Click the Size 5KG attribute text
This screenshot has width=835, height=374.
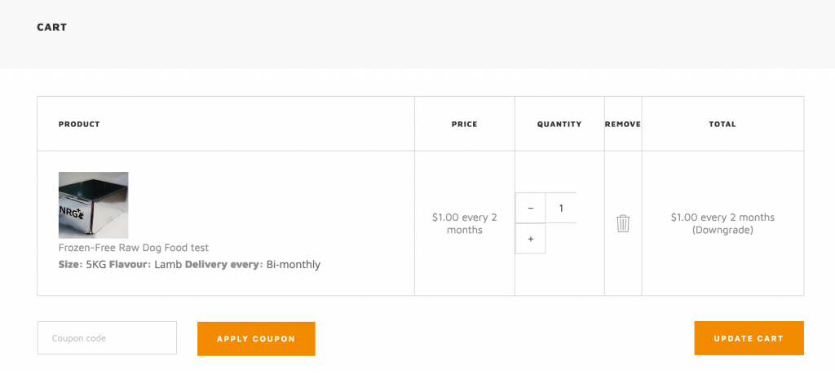[x=82, y=264]
